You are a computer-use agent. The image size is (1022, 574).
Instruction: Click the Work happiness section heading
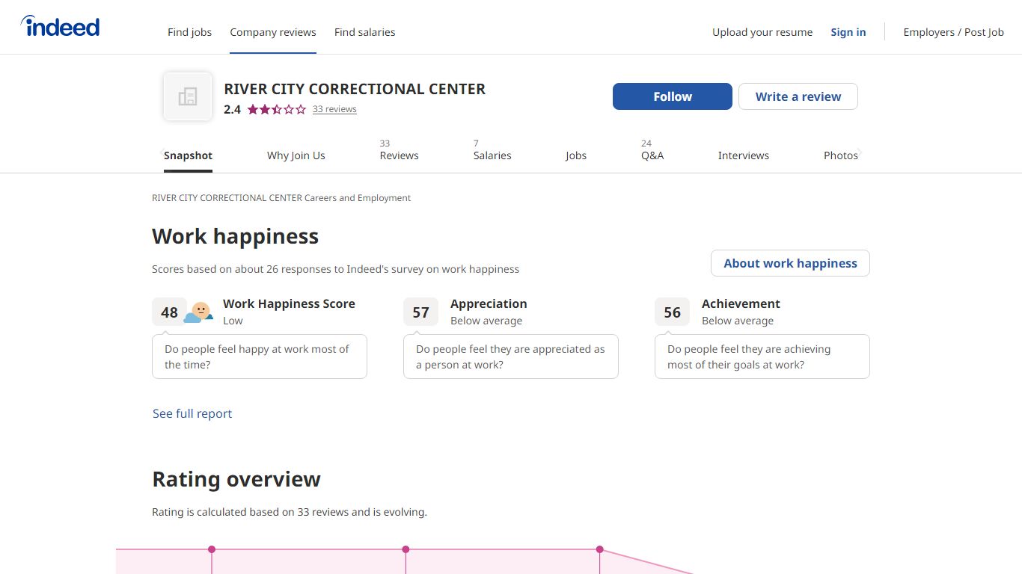(x=235, y=236)
